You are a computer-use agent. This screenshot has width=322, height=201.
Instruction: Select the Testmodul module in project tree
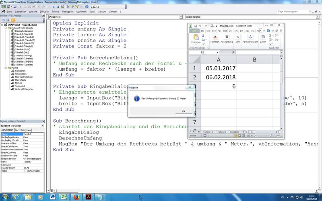point(17,86)
